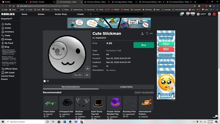
Task: Open the International Fedora recommended item
Action: click(146, 107)
